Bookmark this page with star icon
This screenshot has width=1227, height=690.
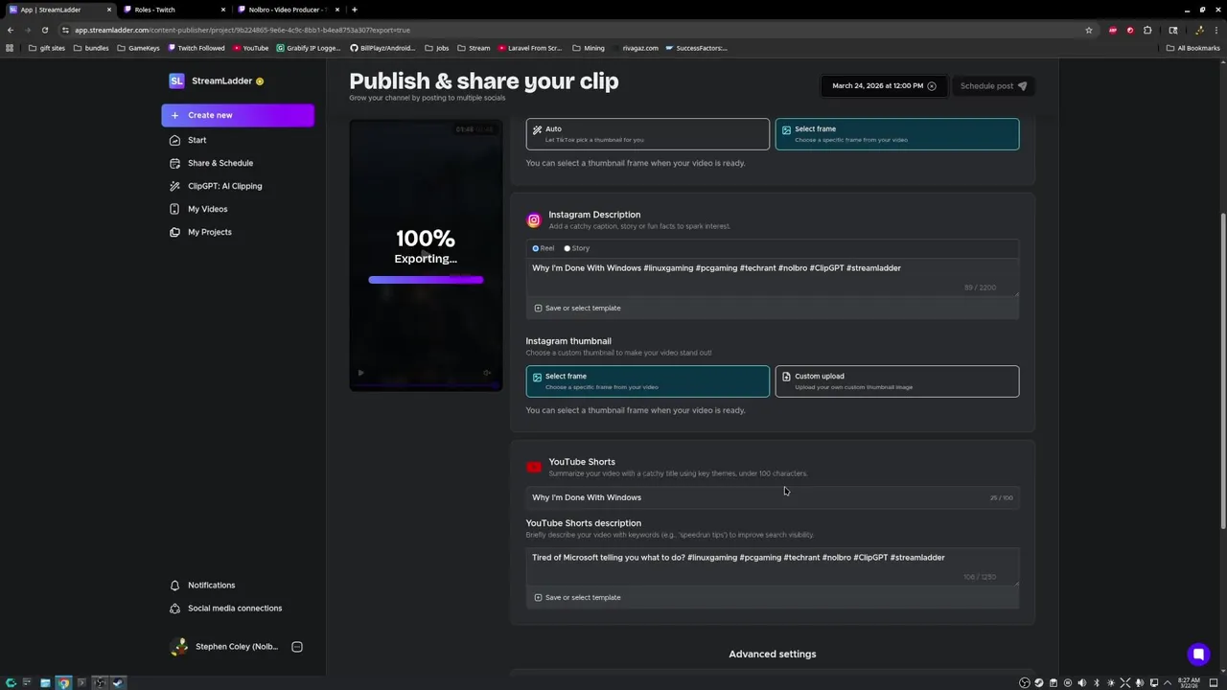point(1088,30)
